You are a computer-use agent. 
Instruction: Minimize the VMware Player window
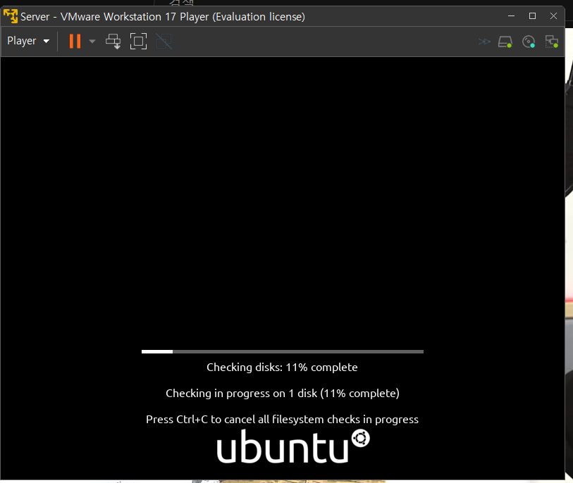coord(511,16)
